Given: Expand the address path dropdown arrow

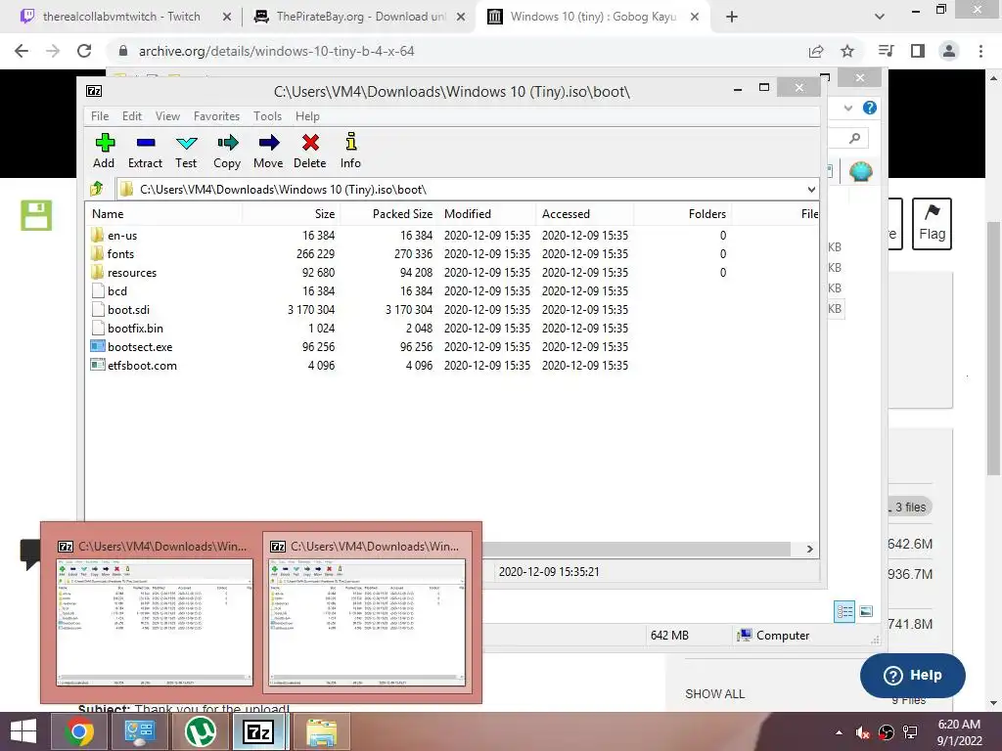Looking at the screenshot, I should click(811, 190).
